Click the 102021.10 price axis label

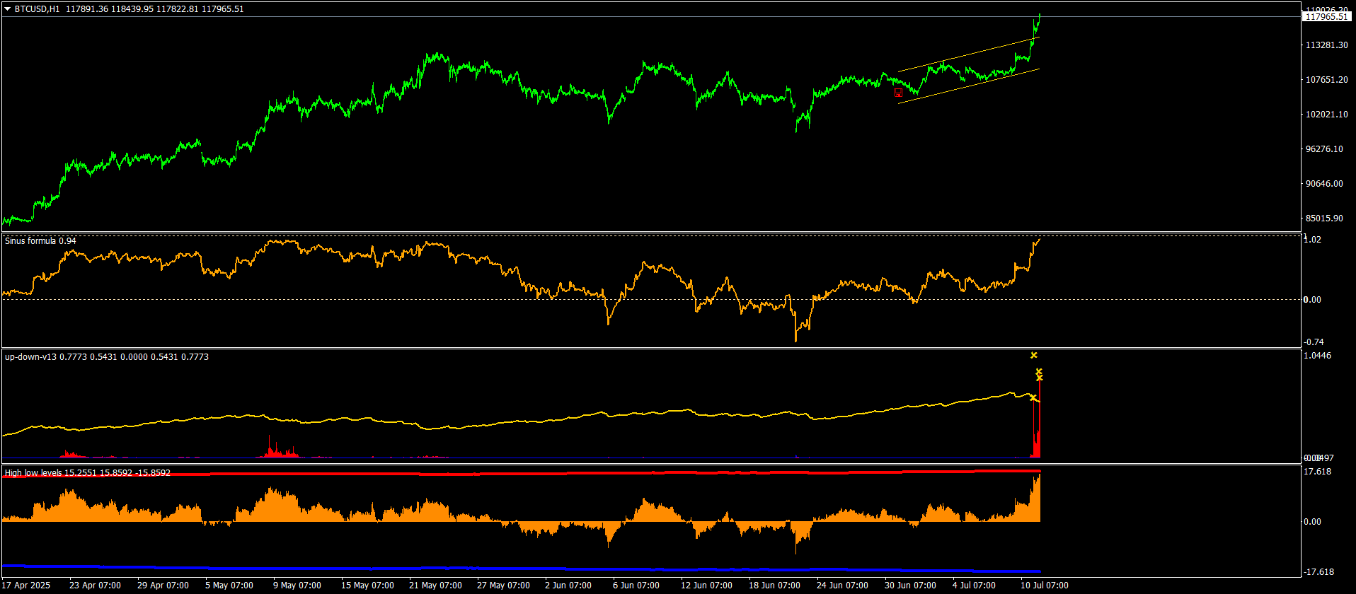[x=1326, y=114]
